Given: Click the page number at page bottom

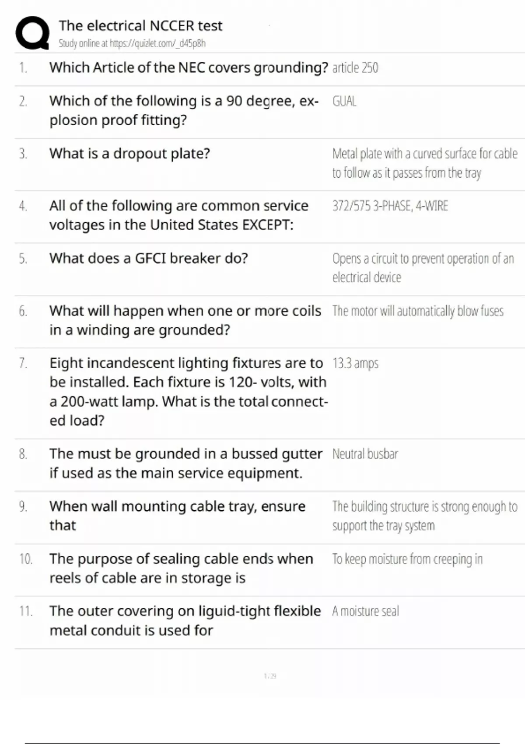Looking at the screenshot, I should click(x=270, y=676).
